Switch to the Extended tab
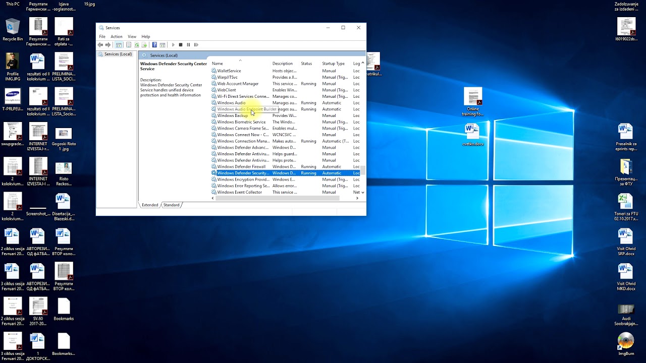This screenshot has height=363, width=646. 150,205
